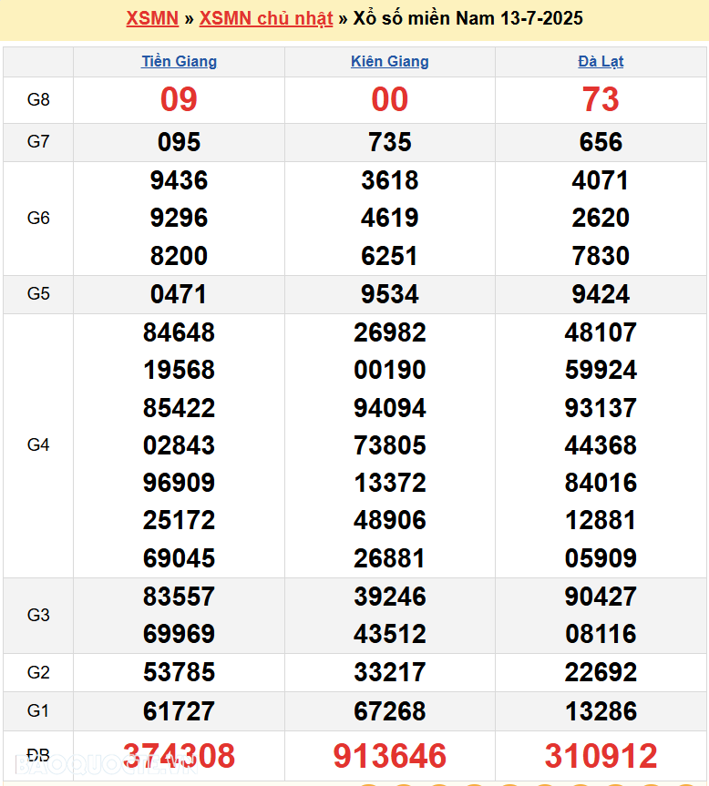Select the G8 result 09 for Tiền Giang

179,99
